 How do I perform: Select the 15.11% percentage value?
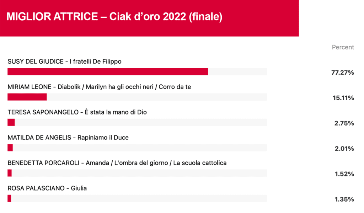coord(343,98)
